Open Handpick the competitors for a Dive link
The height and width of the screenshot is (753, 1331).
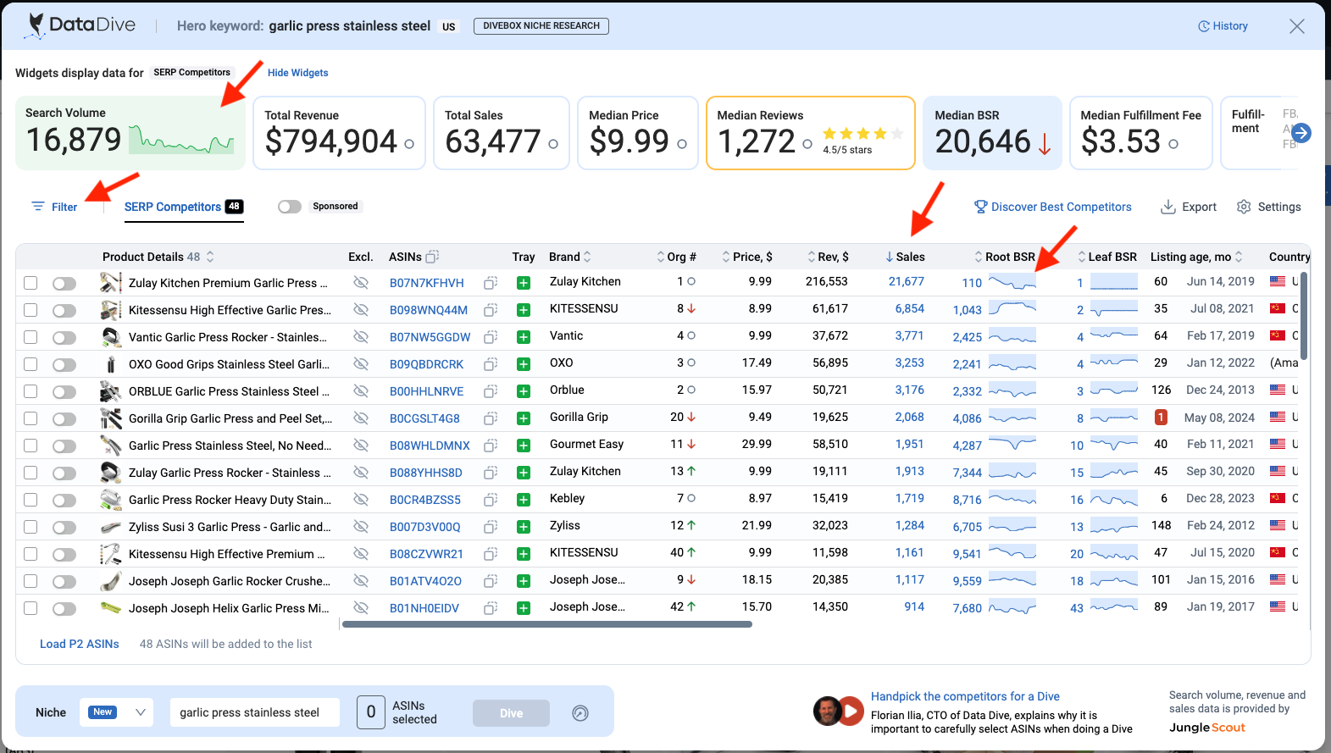pyautogui.click(x=965, y=696)
